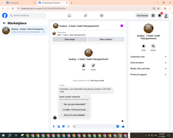Viewport: 173px width, 138px height.
Task: Open the browser tab search dropdown
Action: click(3, 3)
